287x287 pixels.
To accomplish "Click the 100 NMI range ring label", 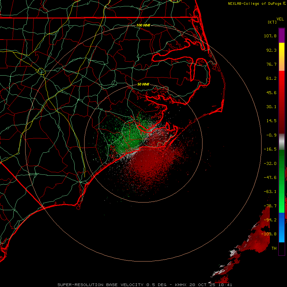I will click(143, 25).
